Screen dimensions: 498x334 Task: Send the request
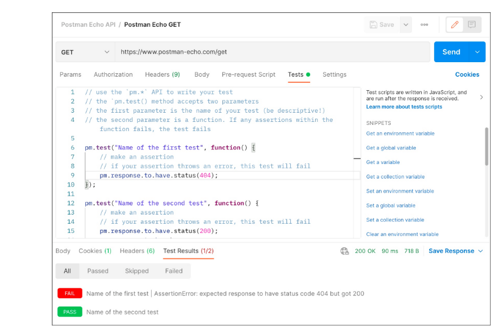coord(451,52)
